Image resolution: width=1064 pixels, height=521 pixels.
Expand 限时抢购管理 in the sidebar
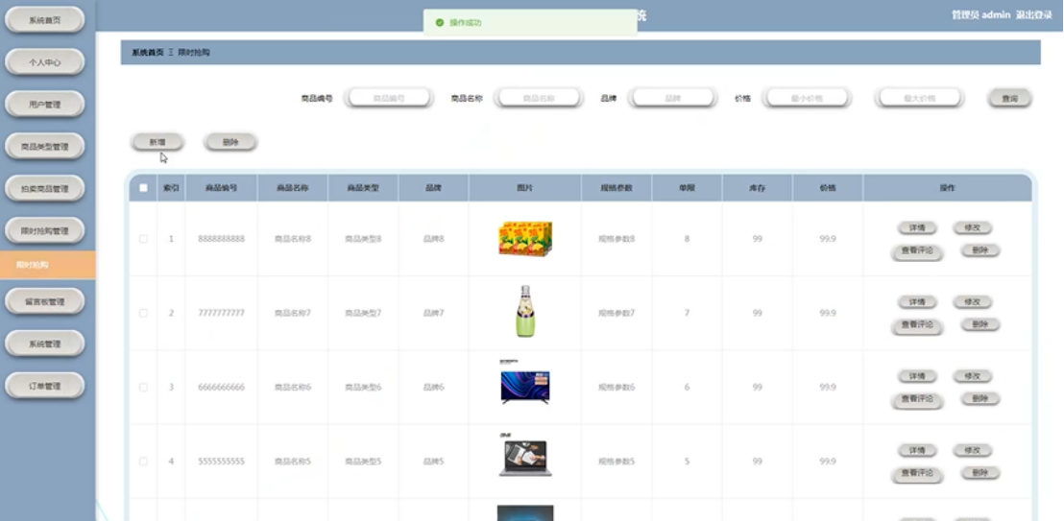click(x=45, y=230)
